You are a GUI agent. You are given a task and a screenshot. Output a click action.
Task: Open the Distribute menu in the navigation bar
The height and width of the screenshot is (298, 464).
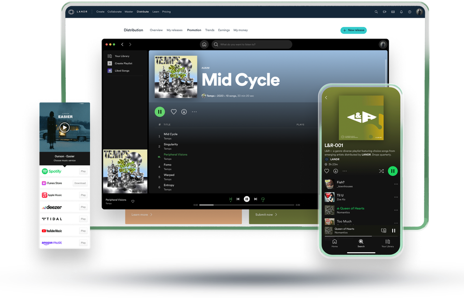coord(143,11)
